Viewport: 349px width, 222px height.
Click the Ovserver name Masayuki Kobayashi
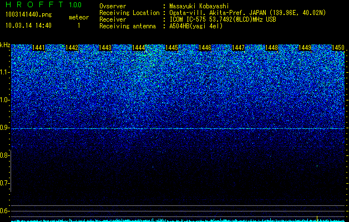coord(199,6)
